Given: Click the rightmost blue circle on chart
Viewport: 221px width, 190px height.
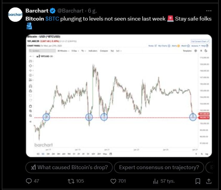Looking at the screenshot, I should click(x=193, y=117).
